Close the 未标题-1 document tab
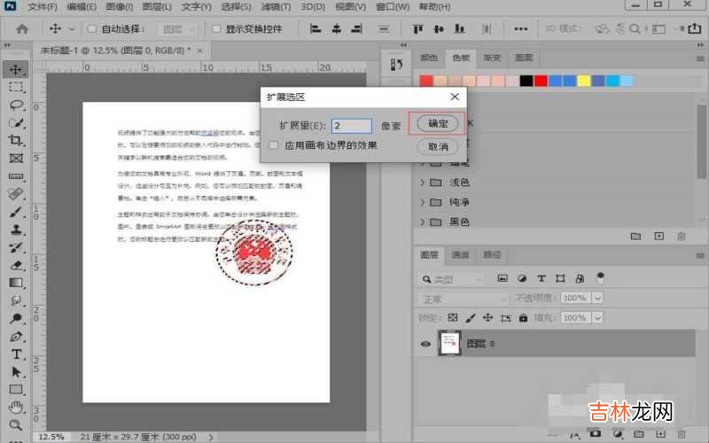 (200, 51)
